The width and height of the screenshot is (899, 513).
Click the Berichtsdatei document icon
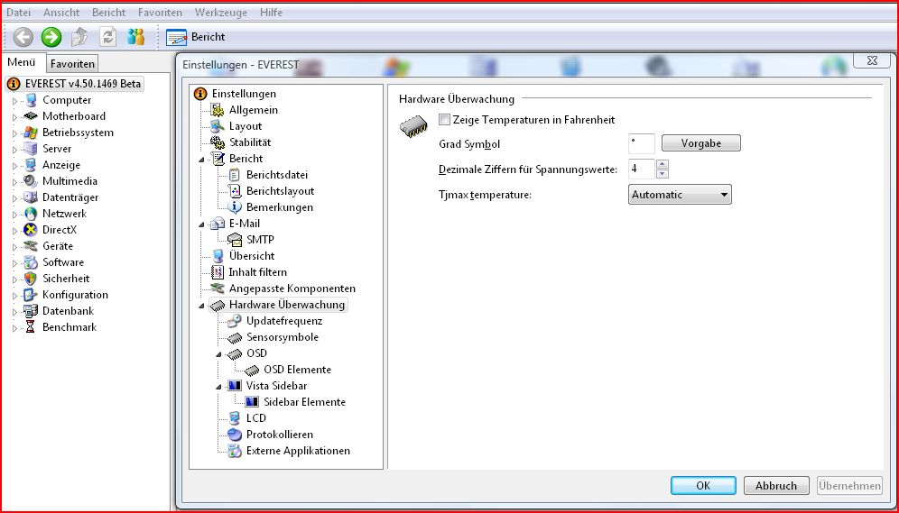(x=235, y=175)
